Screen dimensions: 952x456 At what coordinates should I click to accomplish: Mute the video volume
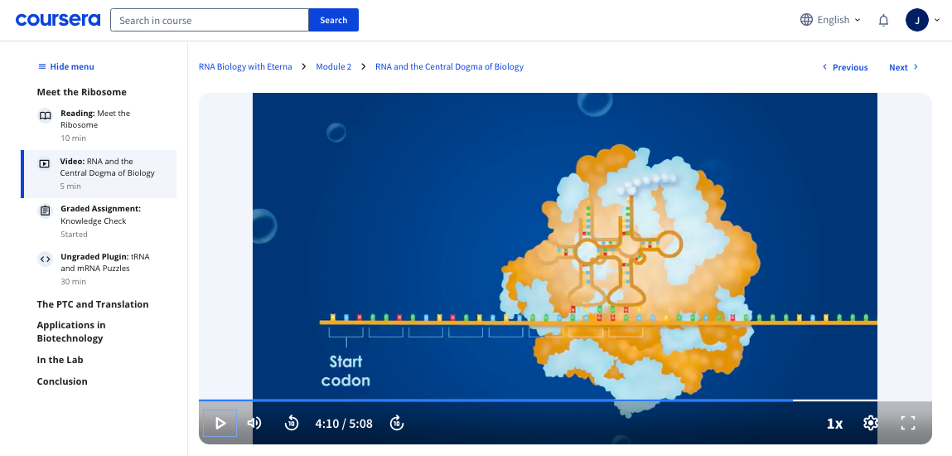(254, 423)
